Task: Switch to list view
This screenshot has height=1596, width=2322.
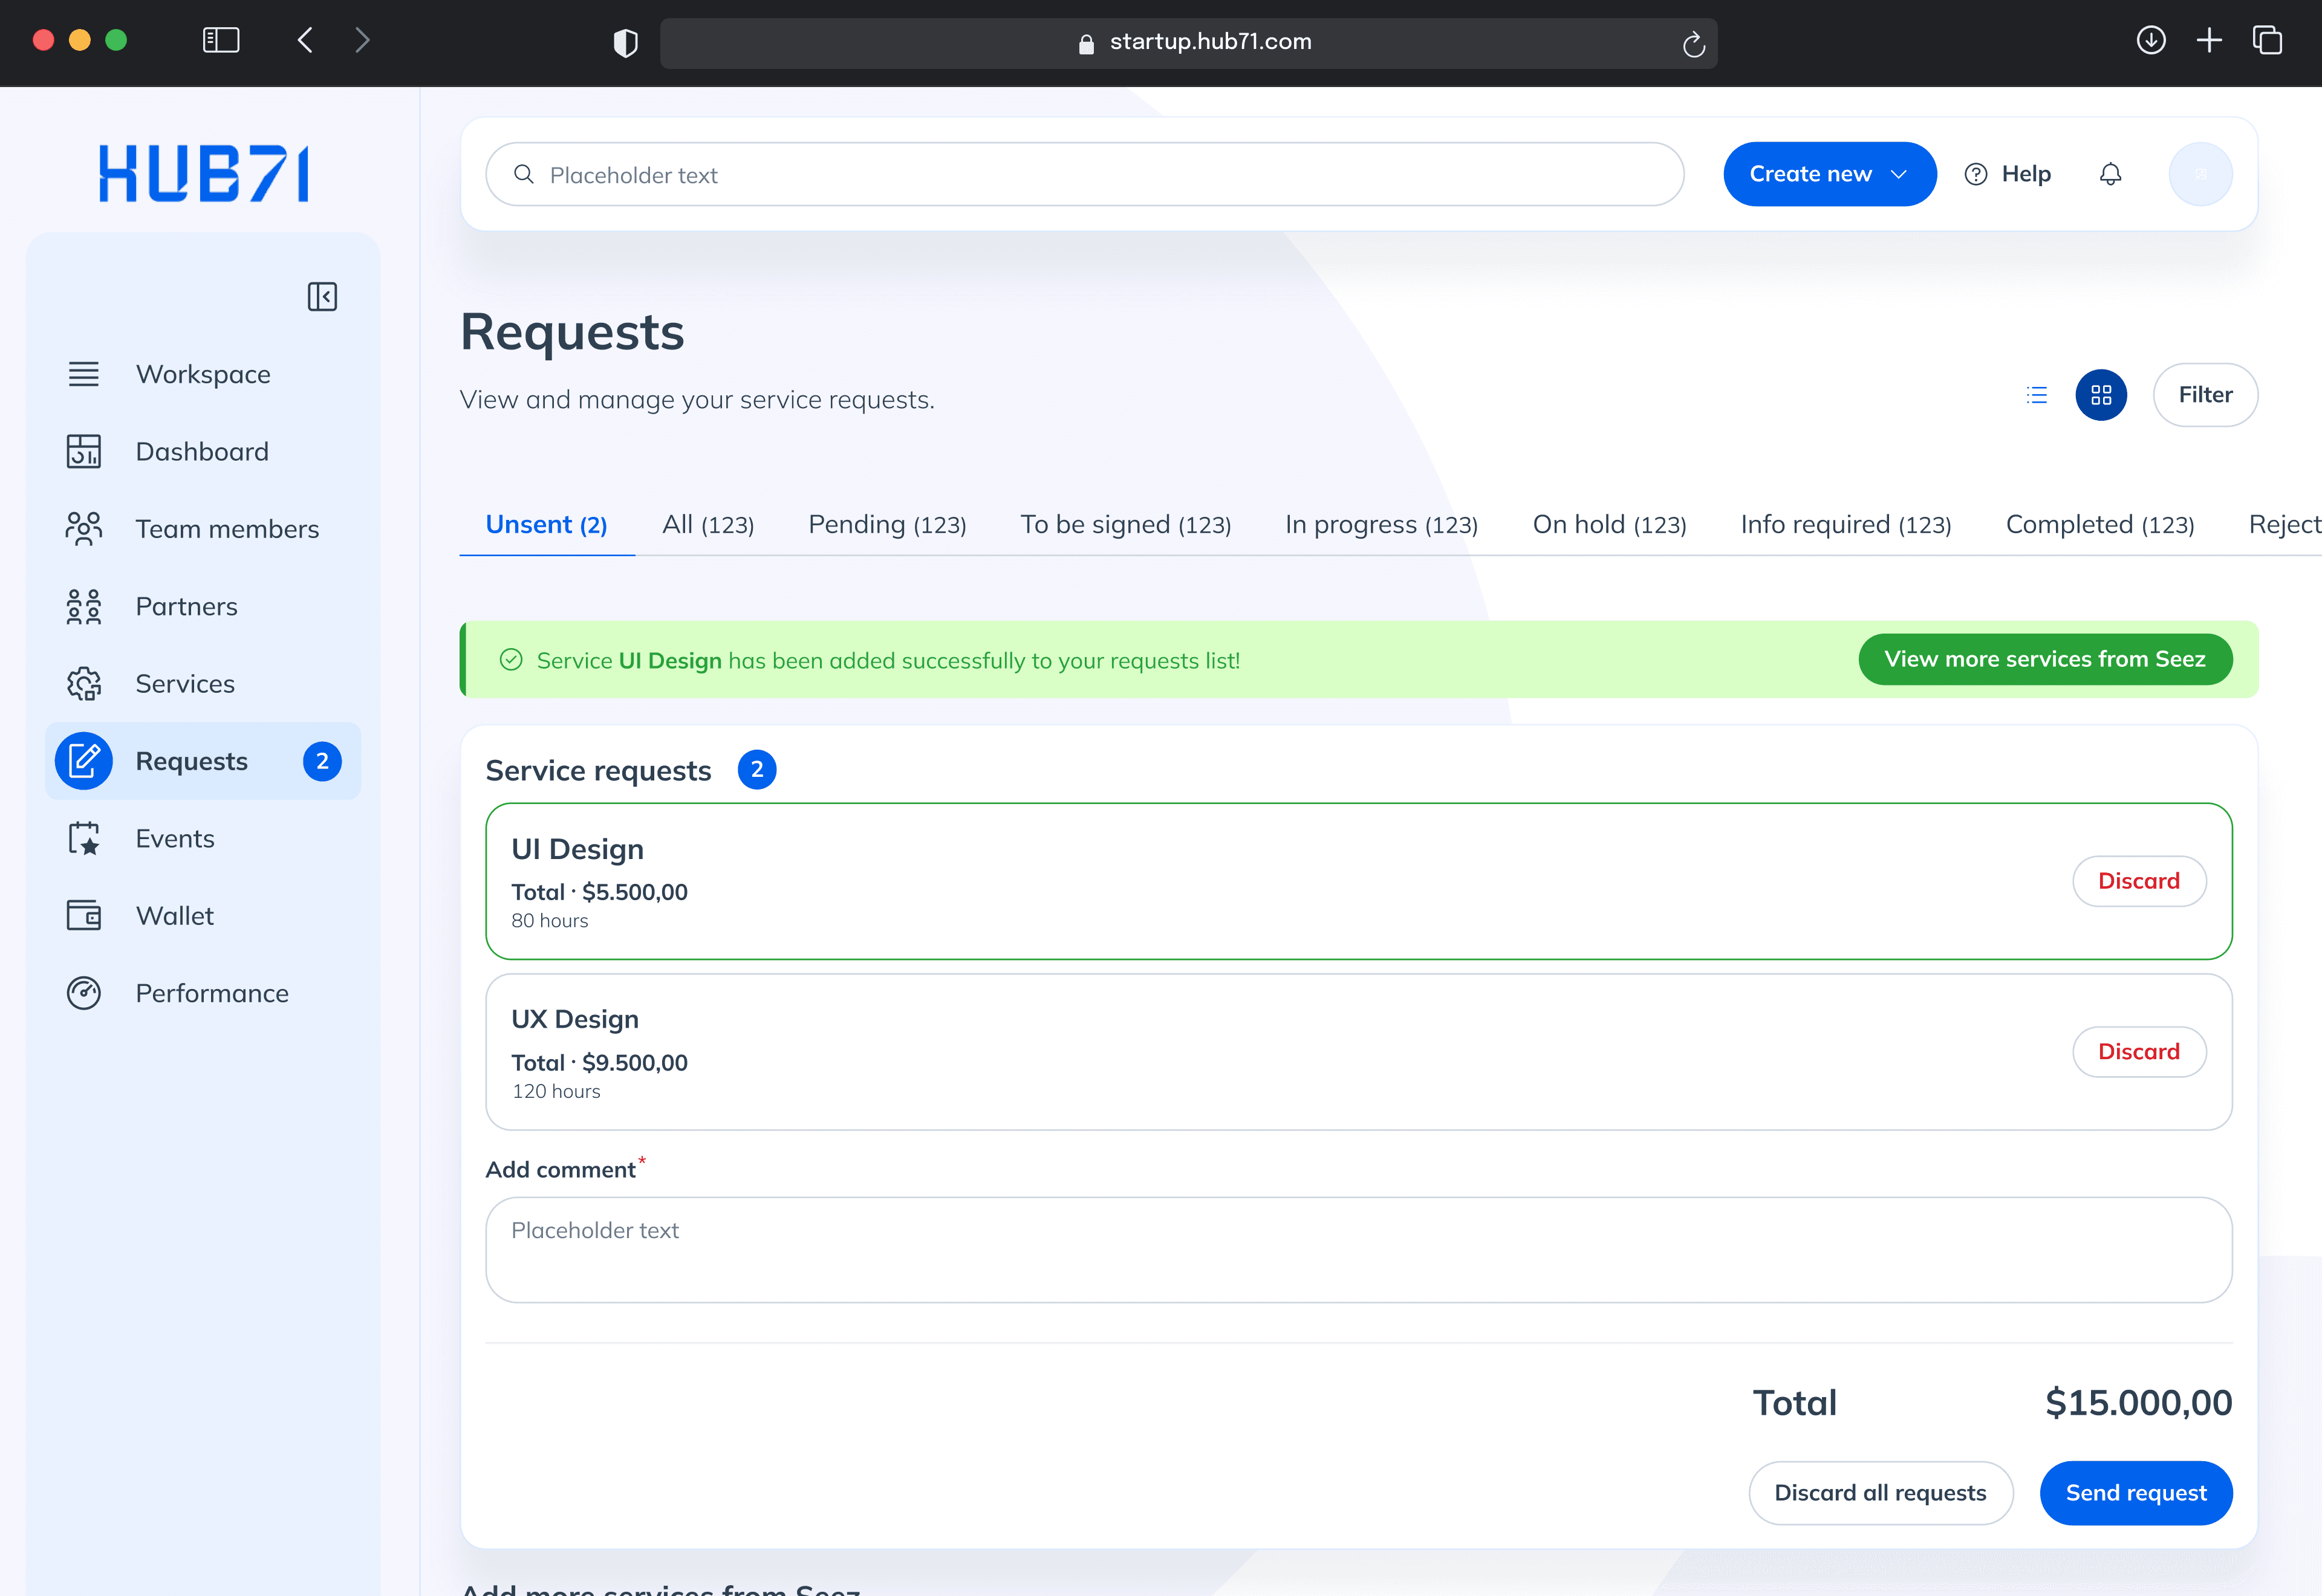Action: click(2036, 395)
